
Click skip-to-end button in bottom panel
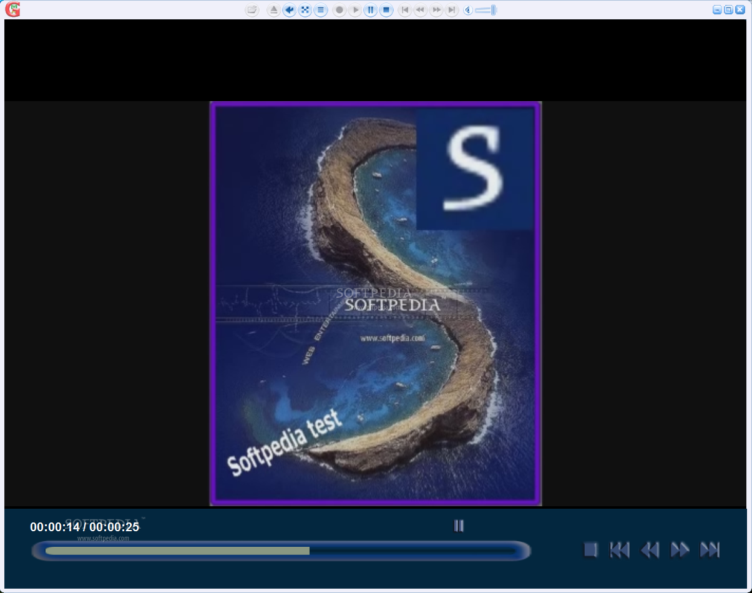click(710, 550)
